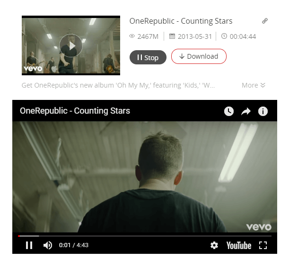Enter fullscreen mode in the player
This screenshot has width=289, height=259.
tap(263, 245)
